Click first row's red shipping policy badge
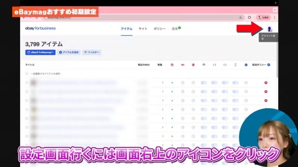 tap(266, 83)
